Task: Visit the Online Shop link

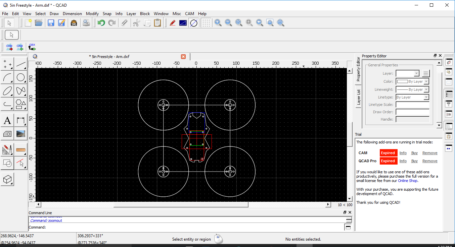Action: tap(407, 181)
